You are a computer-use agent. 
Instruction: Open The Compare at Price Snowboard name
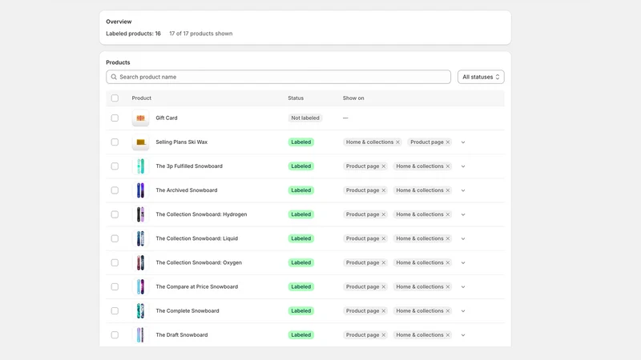click(x=196, y=286)
